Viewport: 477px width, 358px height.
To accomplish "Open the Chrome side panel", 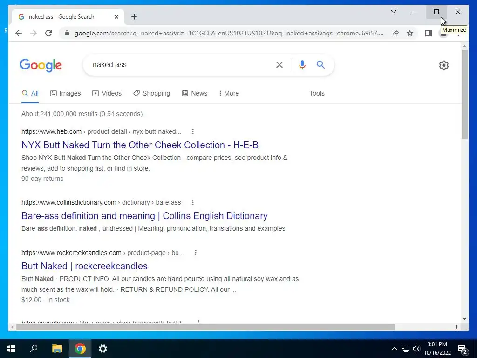I will (x=429, y=33).
